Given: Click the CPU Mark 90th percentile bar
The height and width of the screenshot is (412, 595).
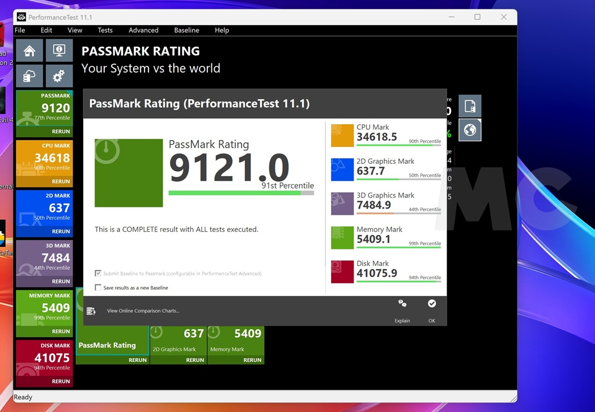Looking at the screenshot, I should pyautogui.click(x=399, y=145).
